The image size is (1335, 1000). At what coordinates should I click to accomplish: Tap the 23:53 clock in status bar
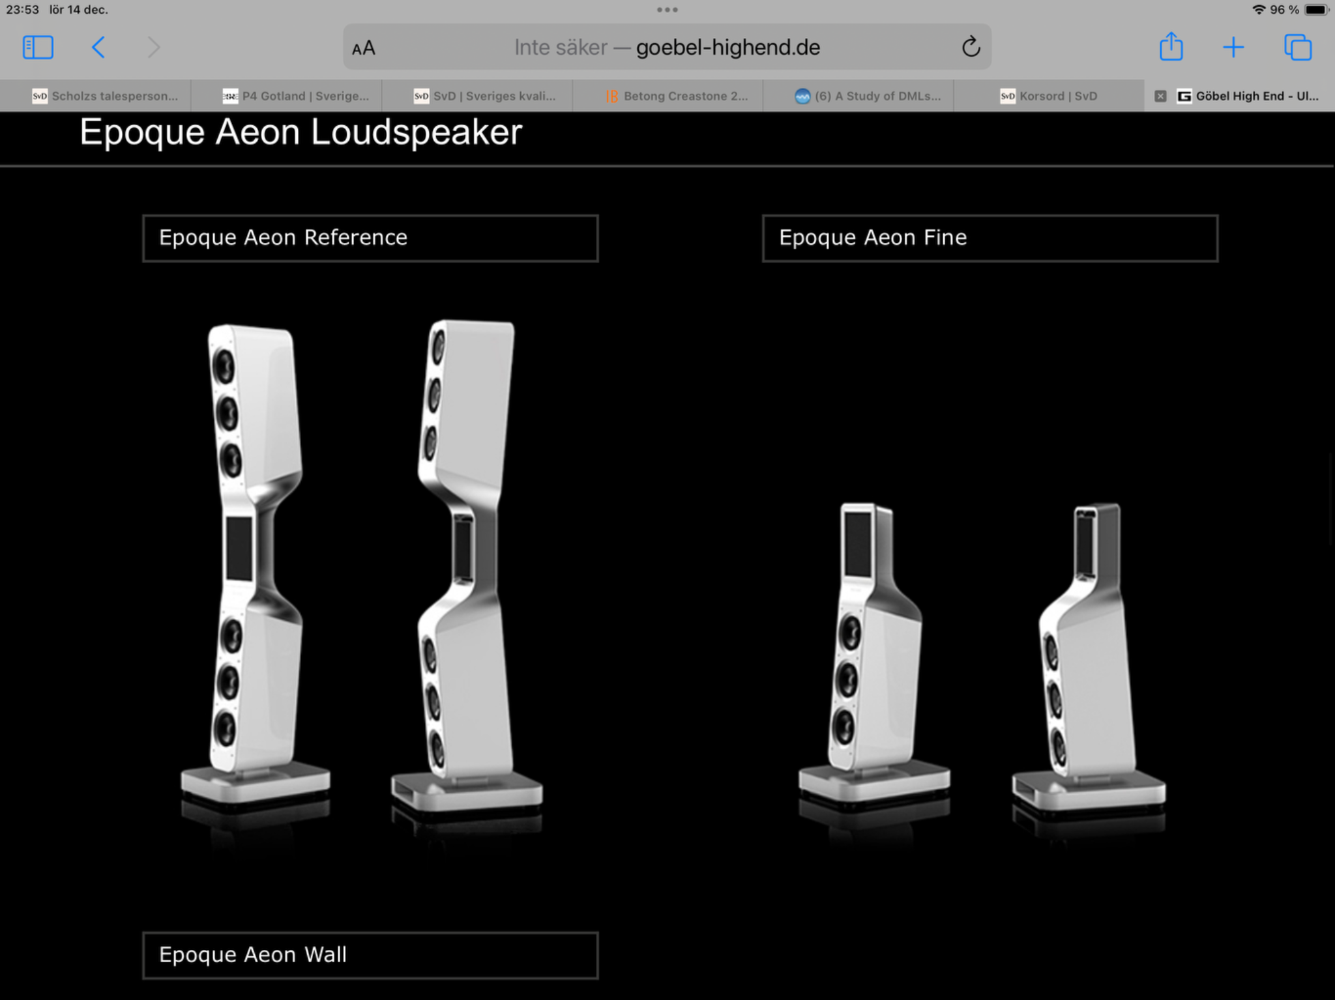click(22, 10)
